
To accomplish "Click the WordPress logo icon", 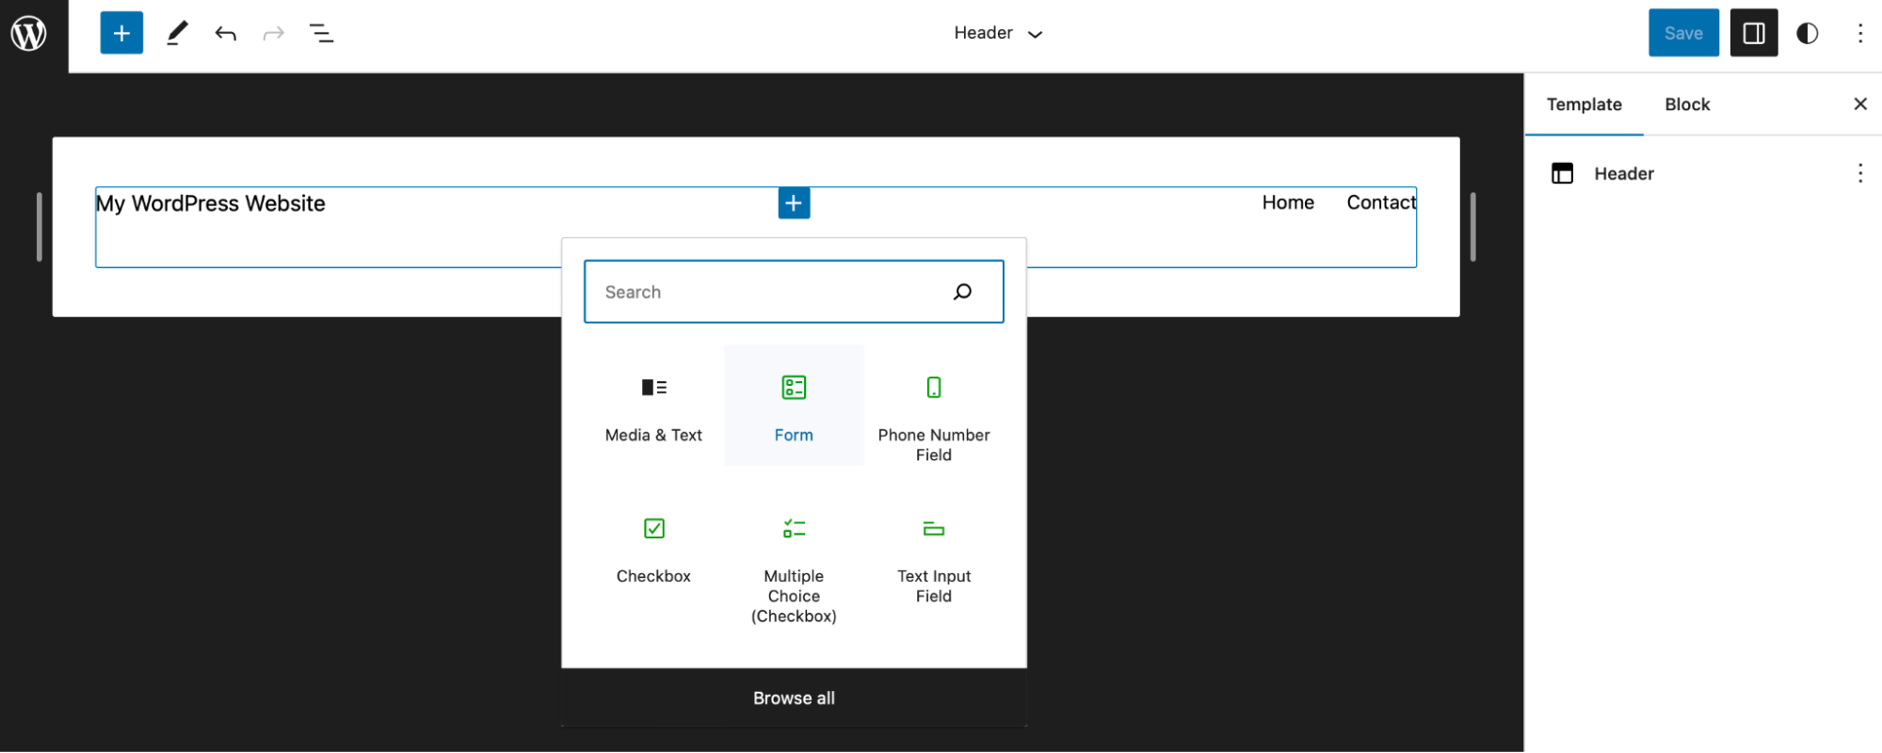I will click(x=29, y=34).
